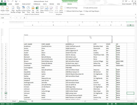Insert Page Number element in header

pyautogui.click(x=13, y=9)
